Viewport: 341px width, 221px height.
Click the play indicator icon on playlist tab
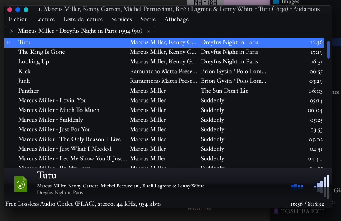11,31
